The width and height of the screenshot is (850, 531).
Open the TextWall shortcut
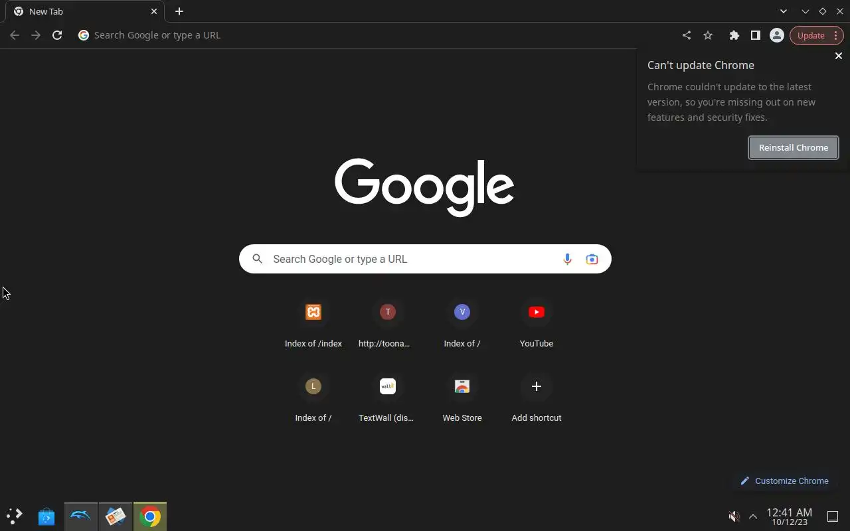point(388,399)
